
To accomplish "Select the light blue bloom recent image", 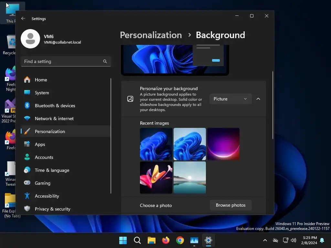I will [189, 144].
